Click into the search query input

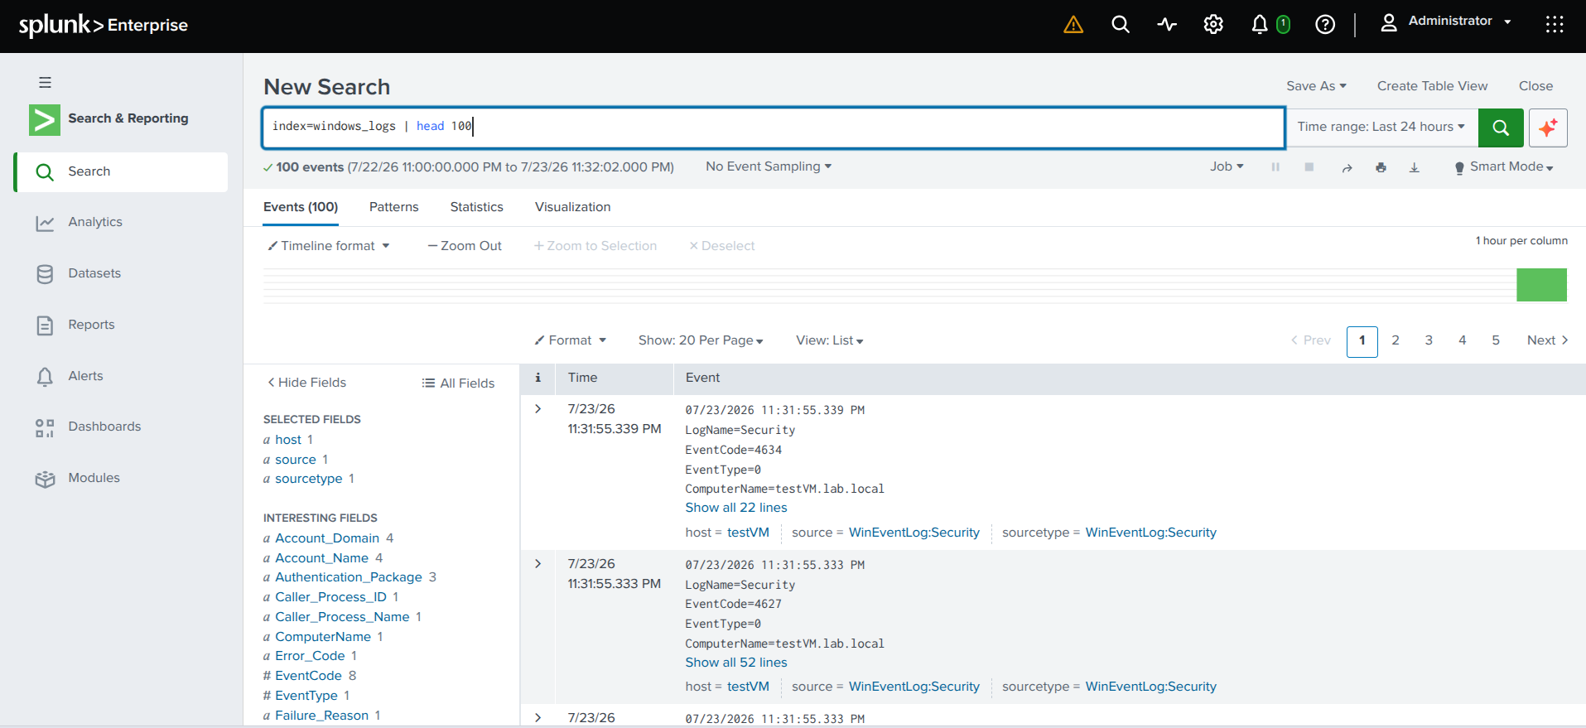(x=774, y=128)
